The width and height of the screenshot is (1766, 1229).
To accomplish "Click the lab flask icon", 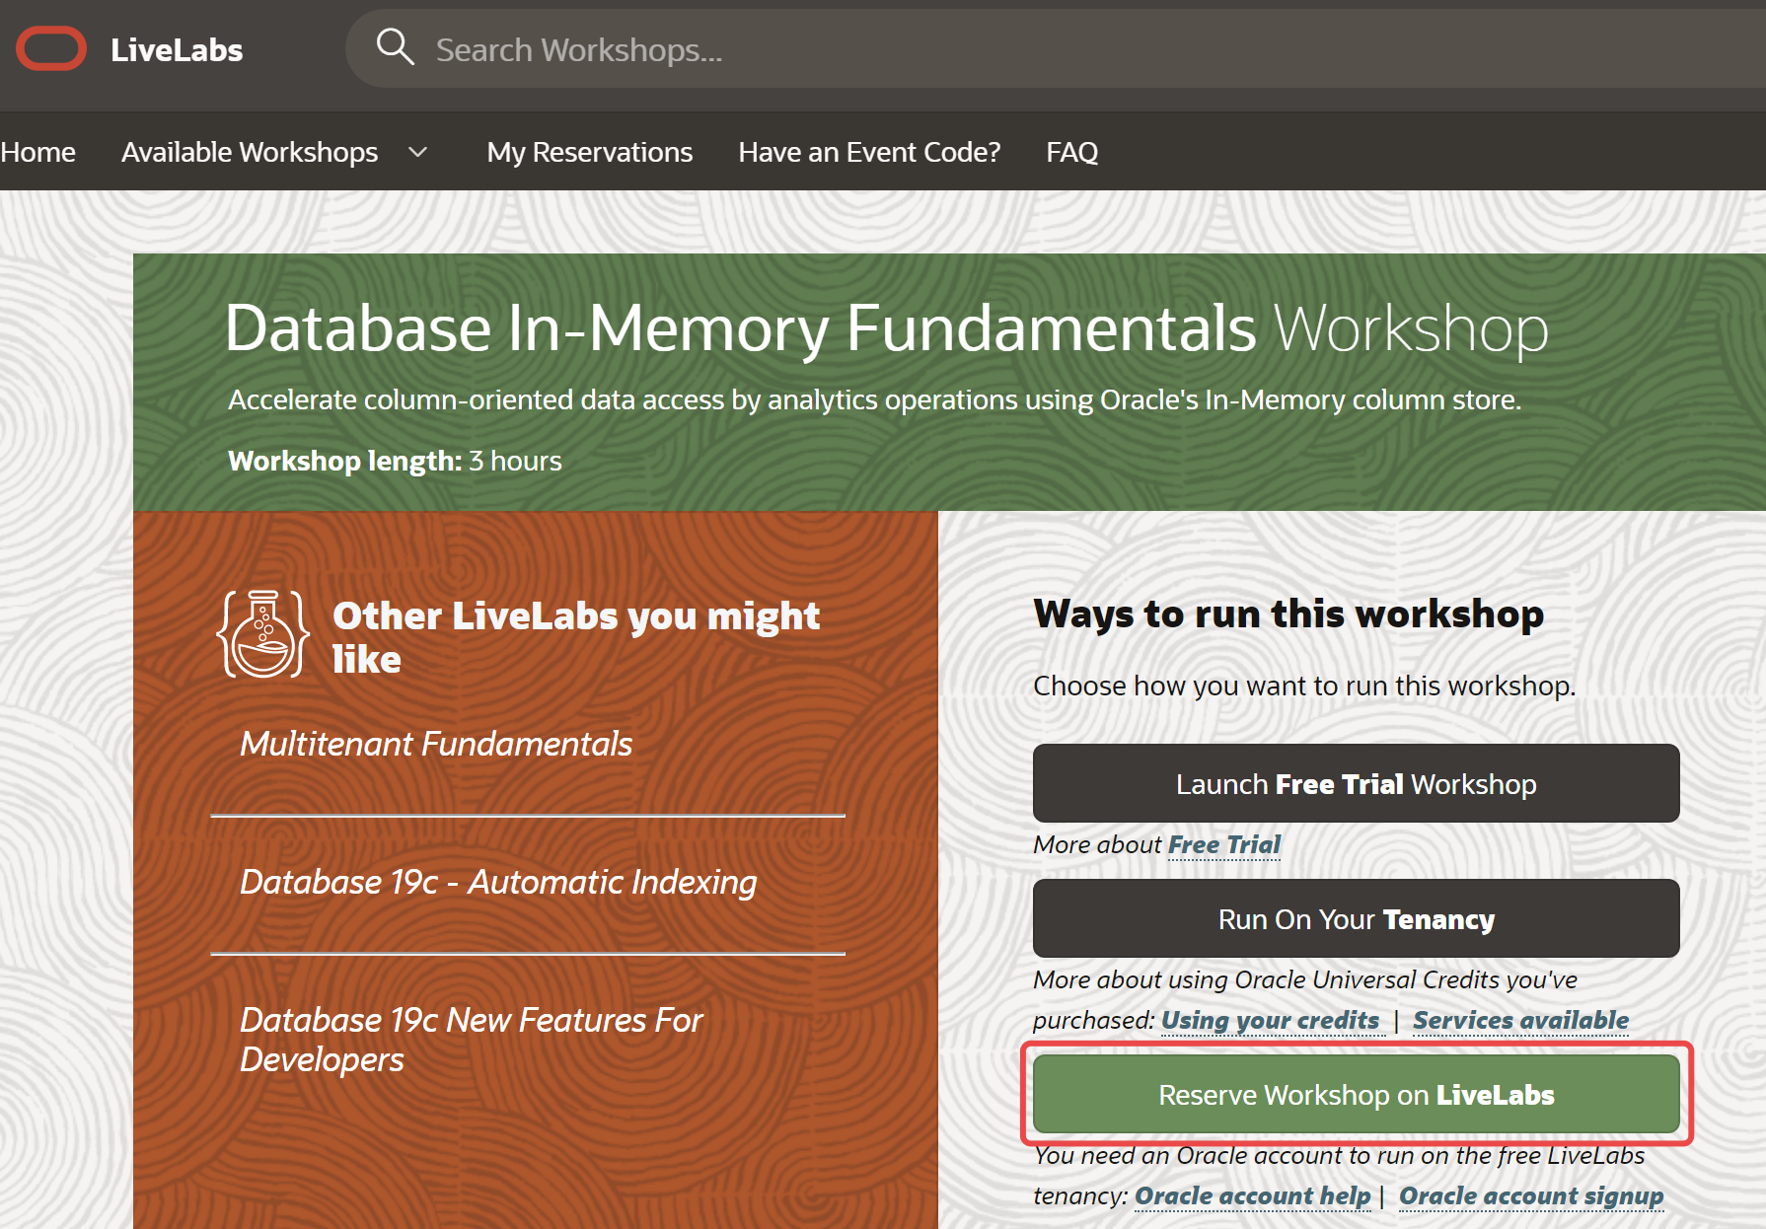I will (263, 634).
